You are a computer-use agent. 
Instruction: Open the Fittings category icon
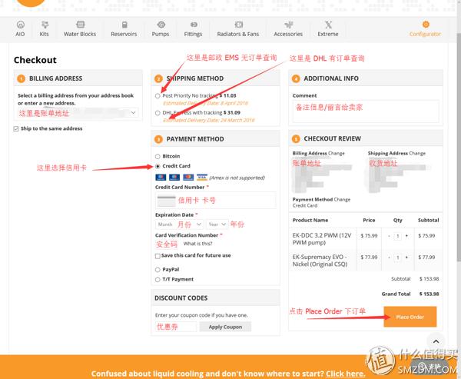(x=194, y=25)
